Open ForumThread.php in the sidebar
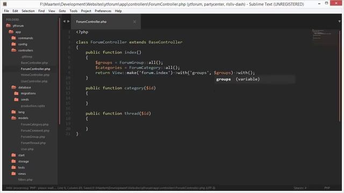 click(x=33, y=143)
